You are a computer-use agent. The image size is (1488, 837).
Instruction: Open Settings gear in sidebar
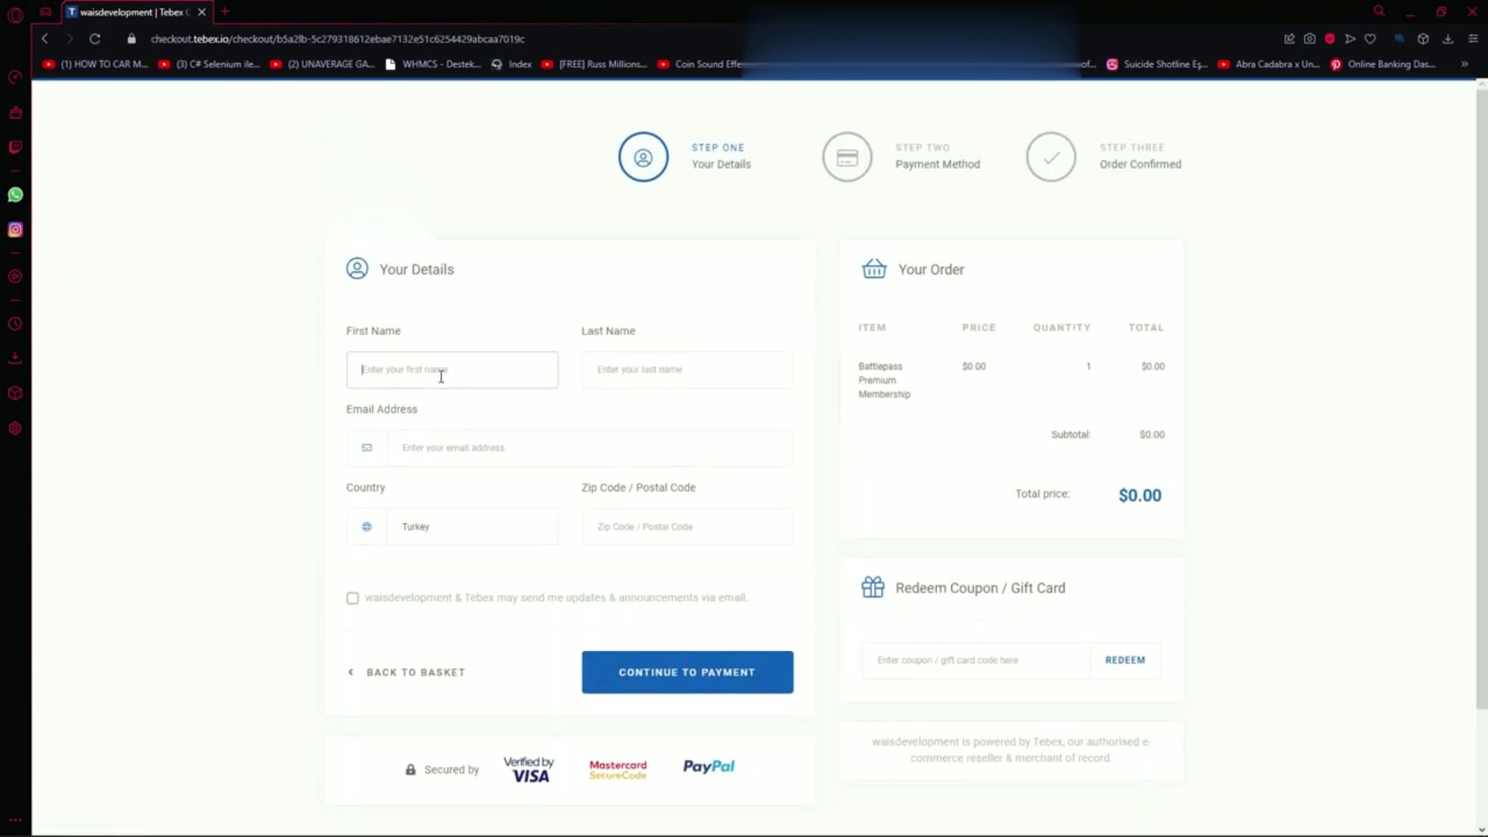pos(15,429)
